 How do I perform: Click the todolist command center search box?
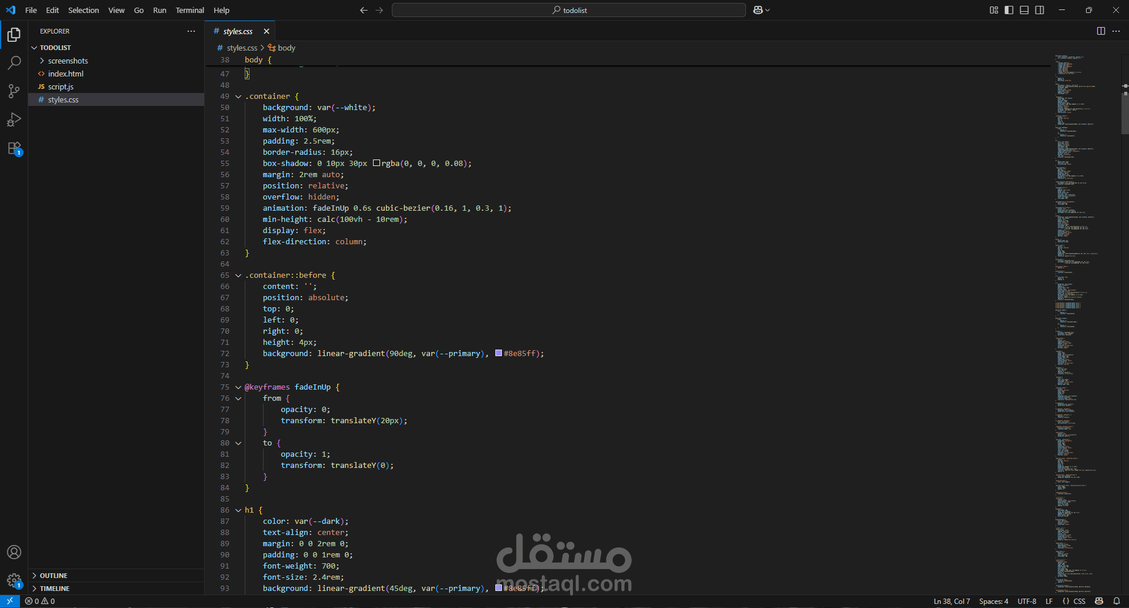[x=569, y=10]
